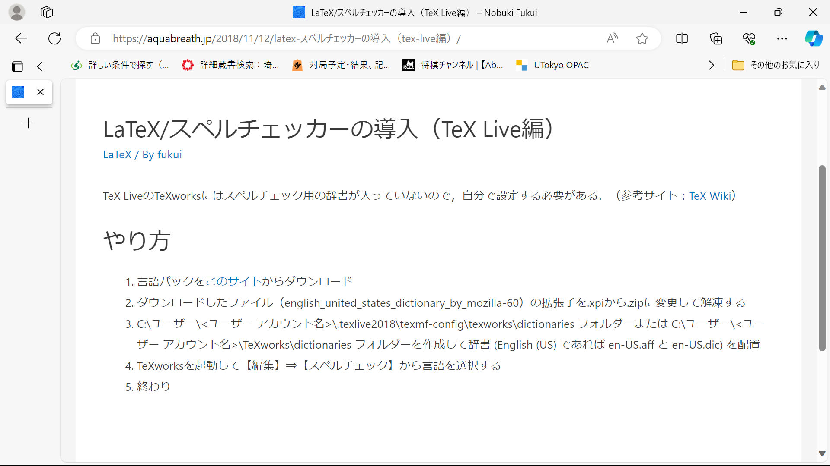Screen dimensions: 830x466
Task: Open the TeX Wiki reference link
Action: [710, 195]
